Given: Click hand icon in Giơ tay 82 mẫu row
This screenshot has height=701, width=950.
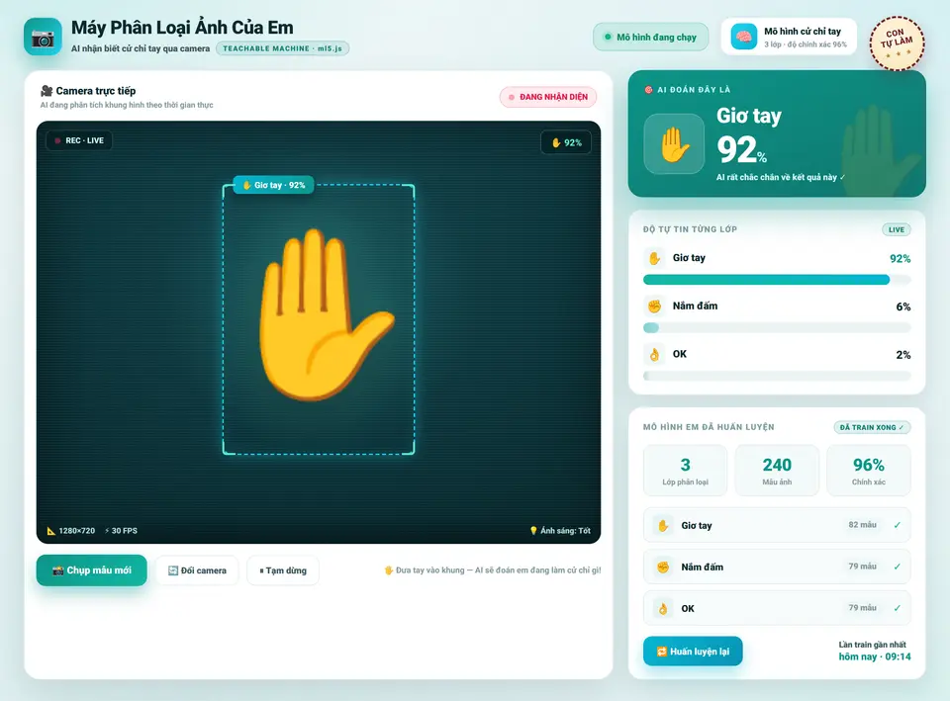Looking at the screenshot, I should point(663,525).
